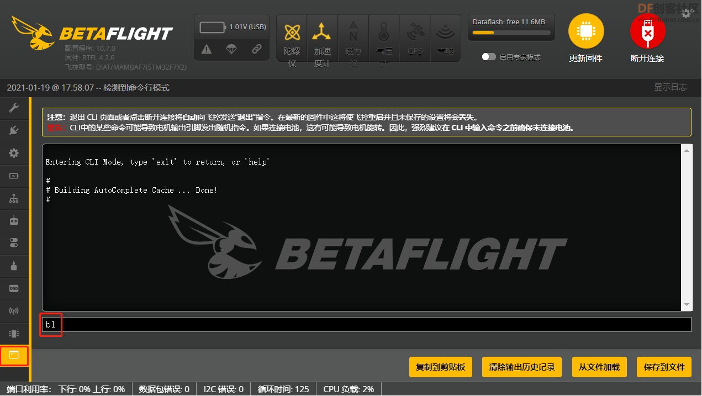702x396 pixels.
Task: Open the Modes tab switches icon
Action: 14,243
